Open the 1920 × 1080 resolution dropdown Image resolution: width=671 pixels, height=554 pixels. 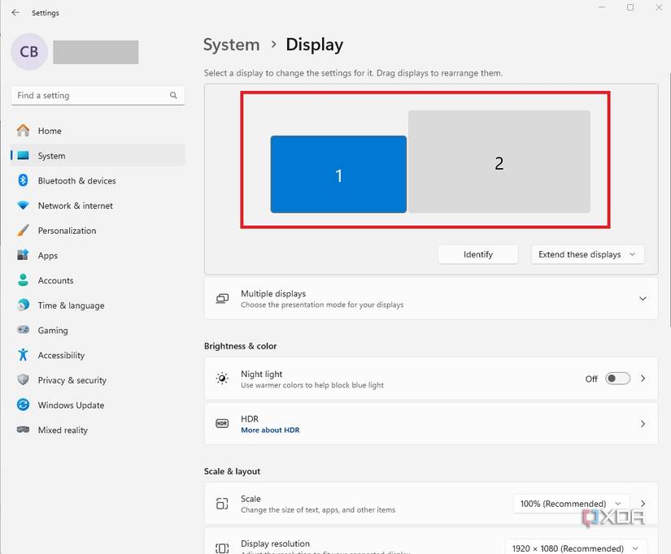[x=576, y=548]
